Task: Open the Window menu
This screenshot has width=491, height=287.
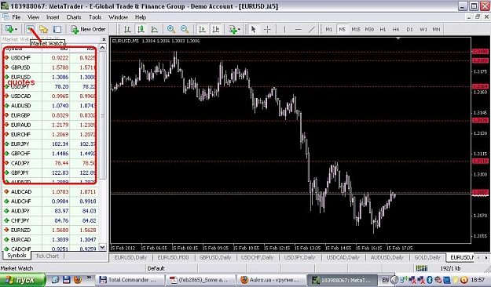Action: [118, 17]
